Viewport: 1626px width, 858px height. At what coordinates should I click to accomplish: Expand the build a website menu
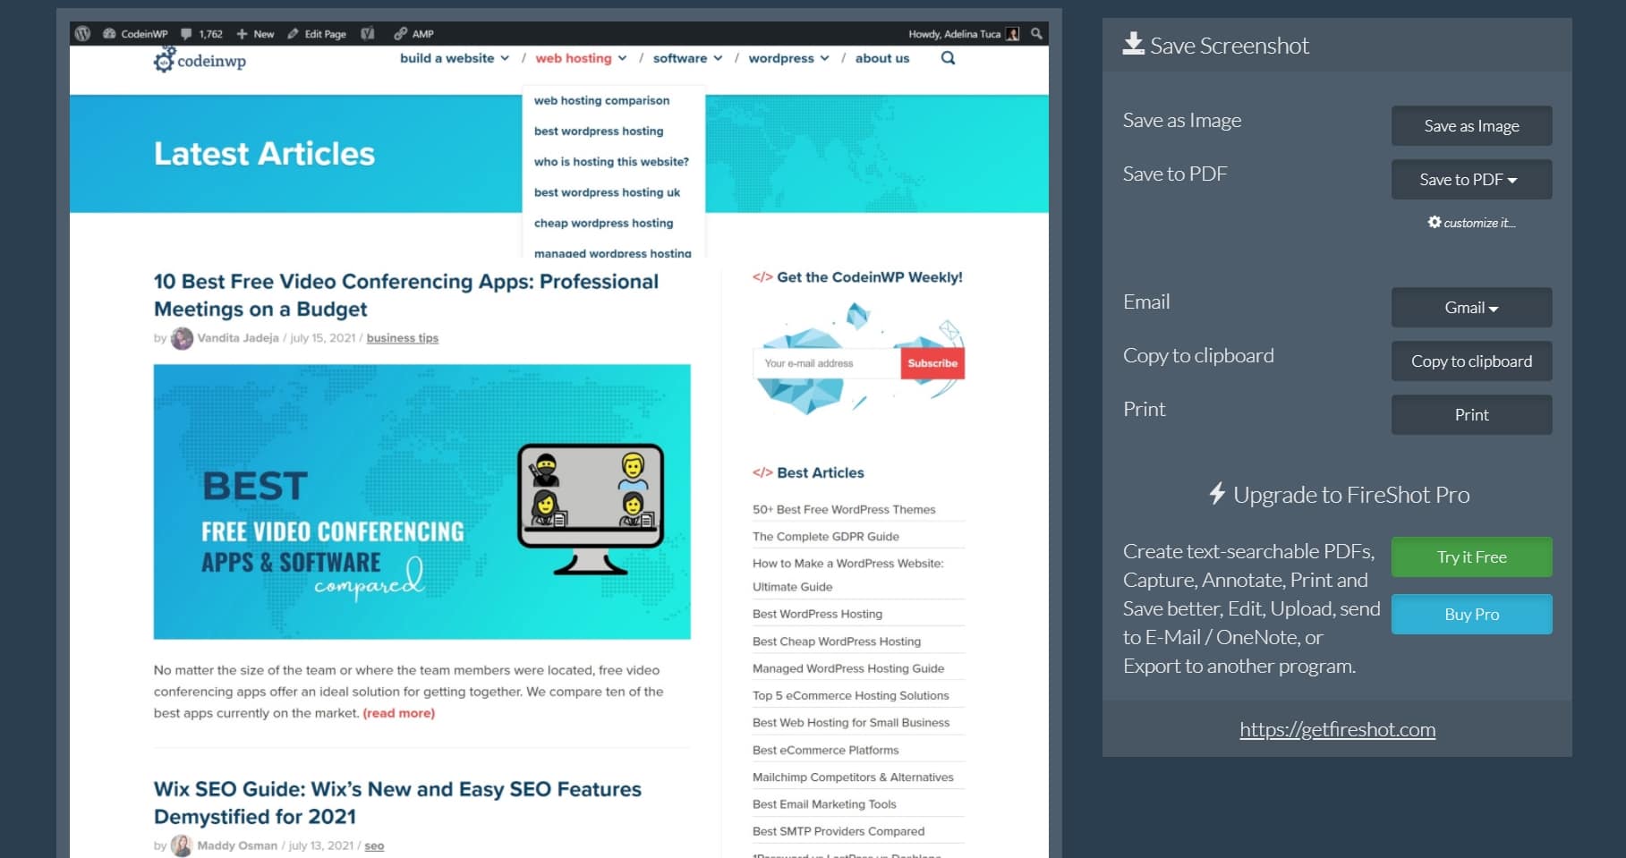(454, 58)
